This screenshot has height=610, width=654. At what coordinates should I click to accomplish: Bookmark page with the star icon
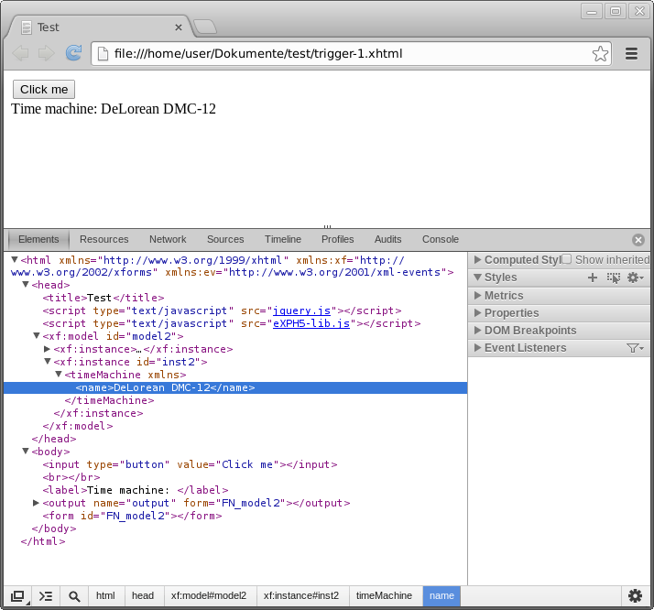tap(600, 54)
